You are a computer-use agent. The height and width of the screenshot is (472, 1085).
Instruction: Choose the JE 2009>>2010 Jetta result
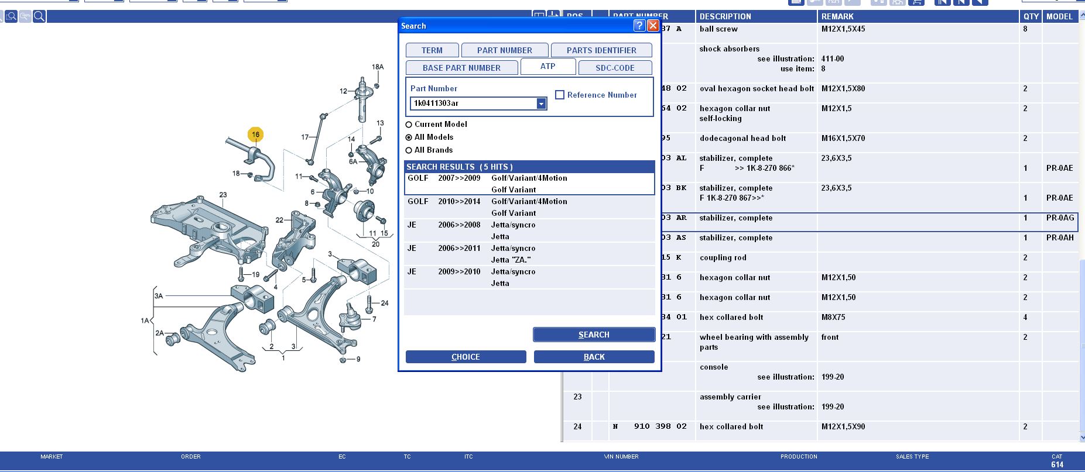(529, 277)
